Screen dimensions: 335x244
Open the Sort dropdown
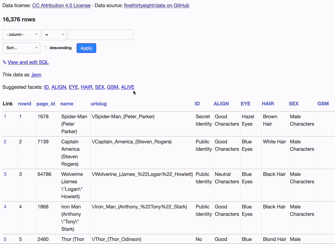coord(21,48)
